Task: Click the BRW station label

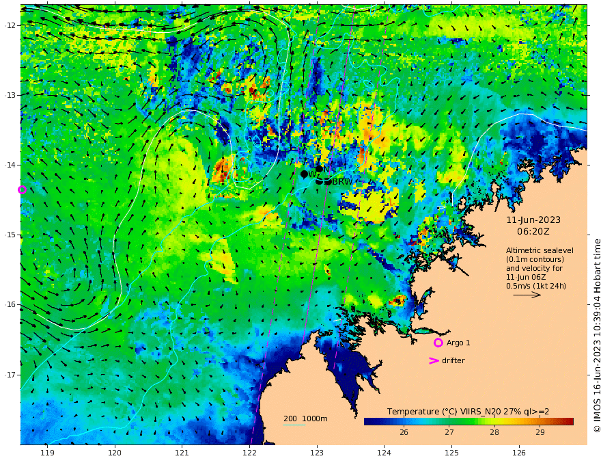Action: [342, 182]
